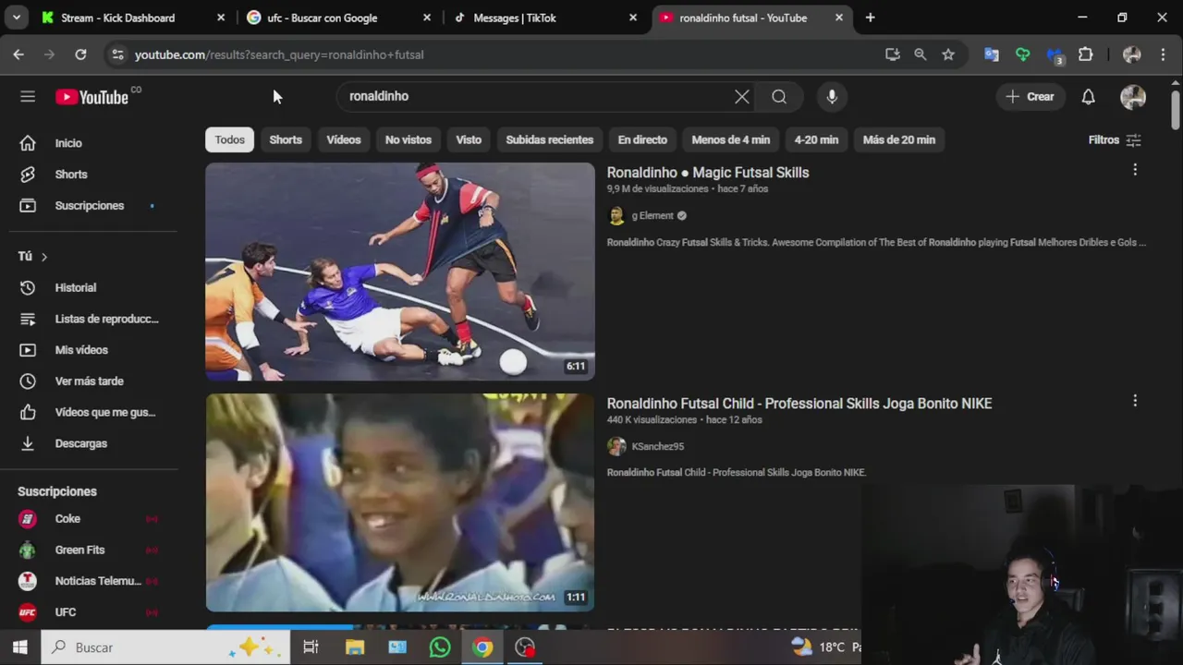1183x665 pixels.
Task: Click the page vertical scrollbar
Action: [x=1176, y=111]
